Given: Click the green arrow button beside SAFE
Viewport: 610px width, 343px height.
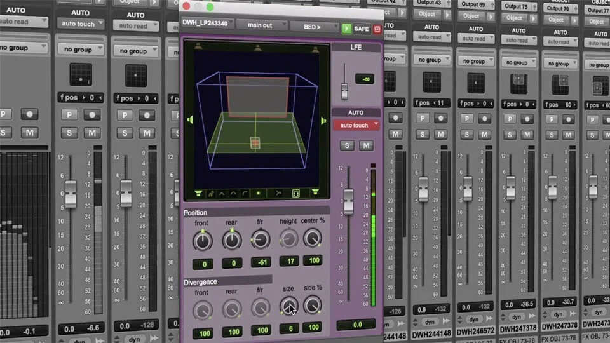Looking at the screenshot, I should [x=346, y=29].
